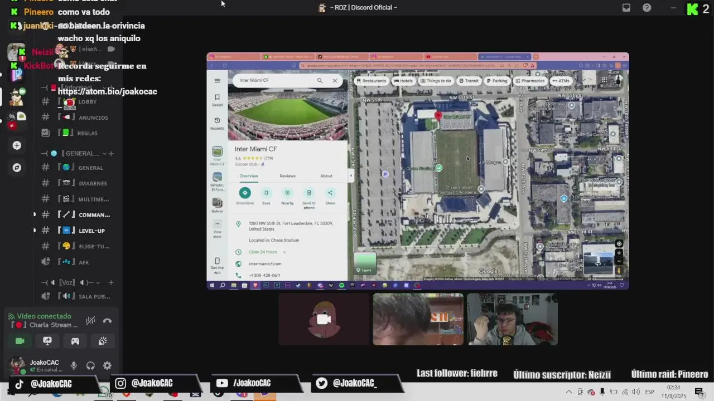Open Google Maps hamburger menu in stream
Viewport: 714px width, 401px height.
[x=217, y=81]
